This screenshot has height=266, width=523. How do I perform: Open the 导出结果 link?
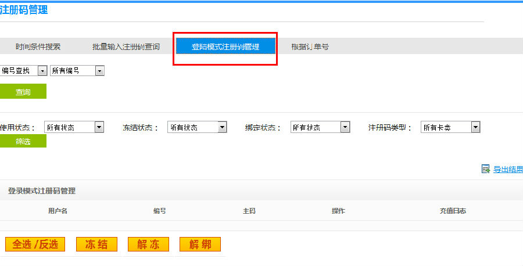pyautogui.click(x=508, y=170)
